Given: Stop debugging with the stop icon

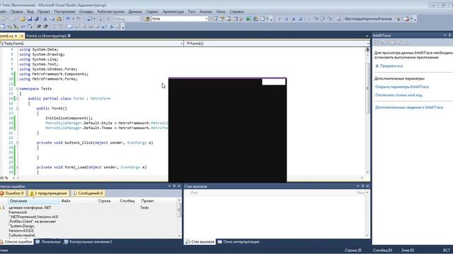Looking at the screenshot, I should (293, 19).
